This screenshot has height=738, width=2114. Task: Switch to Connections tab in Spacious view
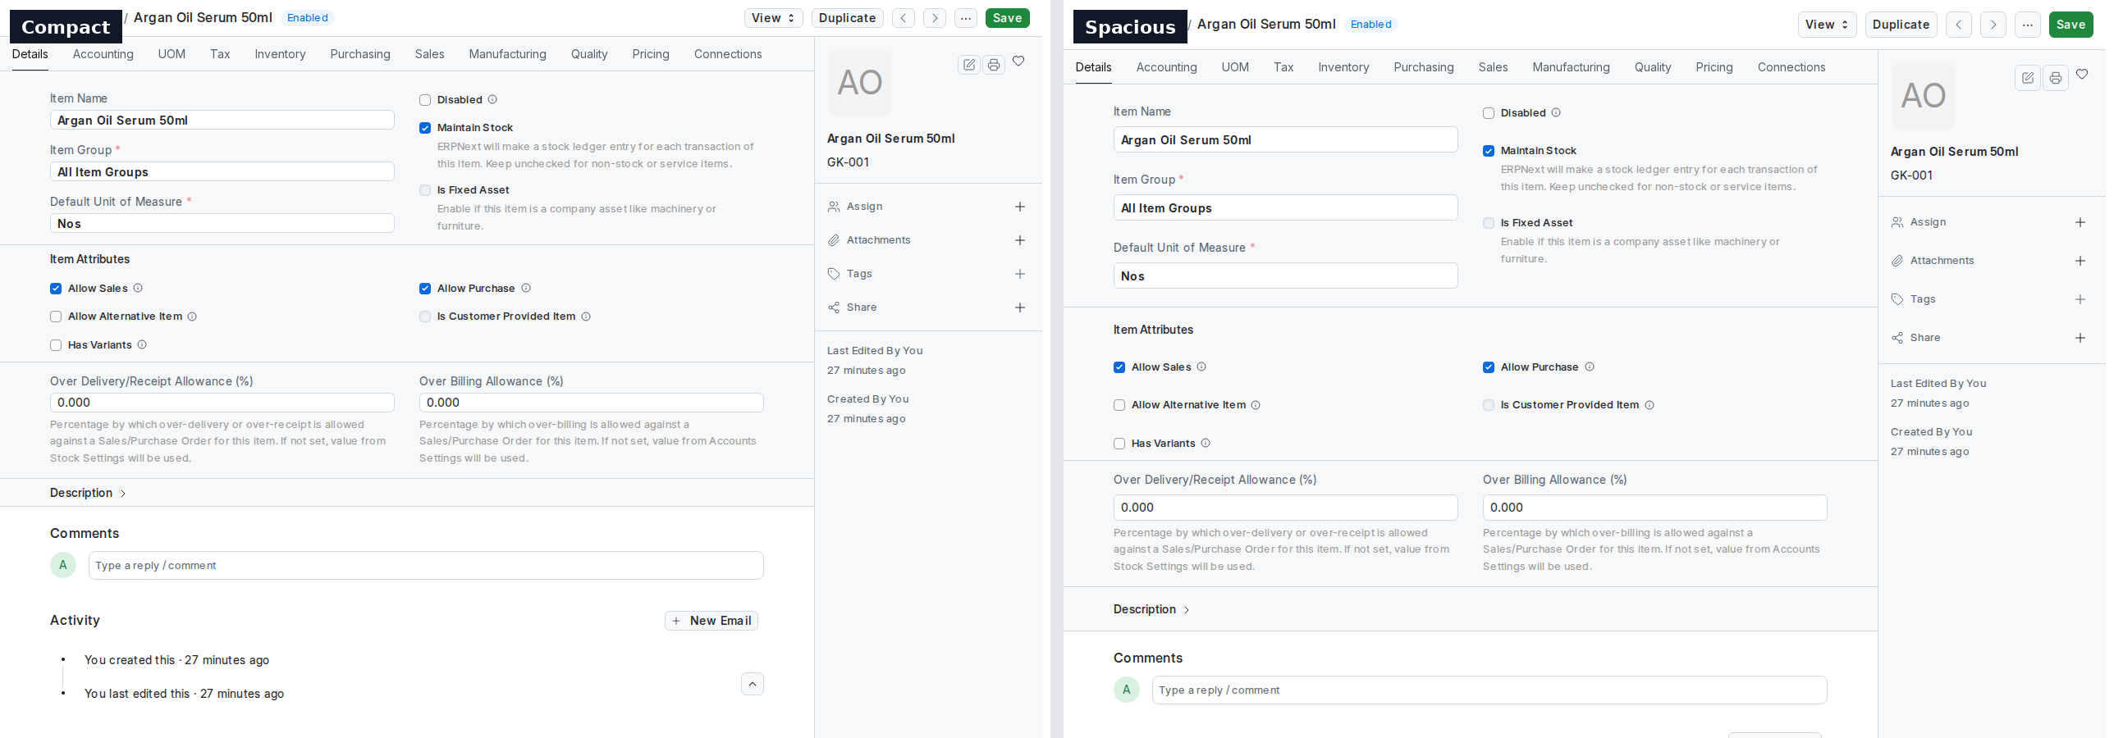pyautogui.click(x=1791, y=67)
